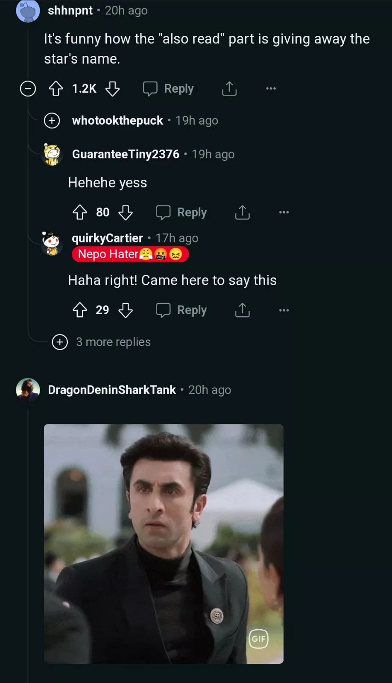392x683 pixels.
Task: Open more options on shhnpnt's comment
Action: (x=271, y=89)
